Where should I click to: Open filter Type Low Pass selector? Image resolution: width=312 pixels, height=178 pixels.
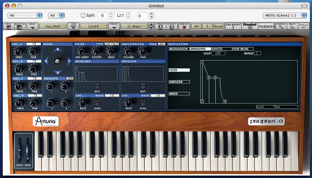click(111, 44)
